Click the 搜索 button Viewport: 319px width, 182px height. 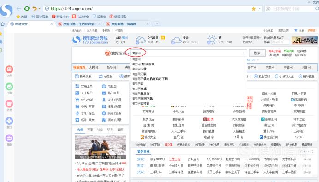(257, 53)
